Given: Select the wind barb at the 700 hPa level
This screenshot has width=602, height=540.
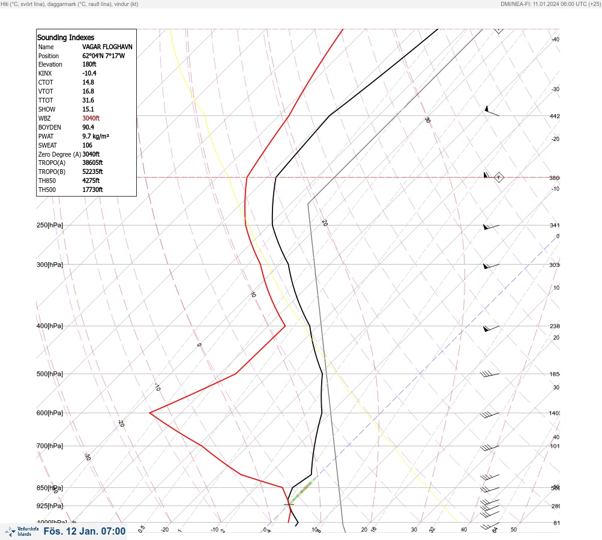Looking at the screenshot, I should 490,448.
